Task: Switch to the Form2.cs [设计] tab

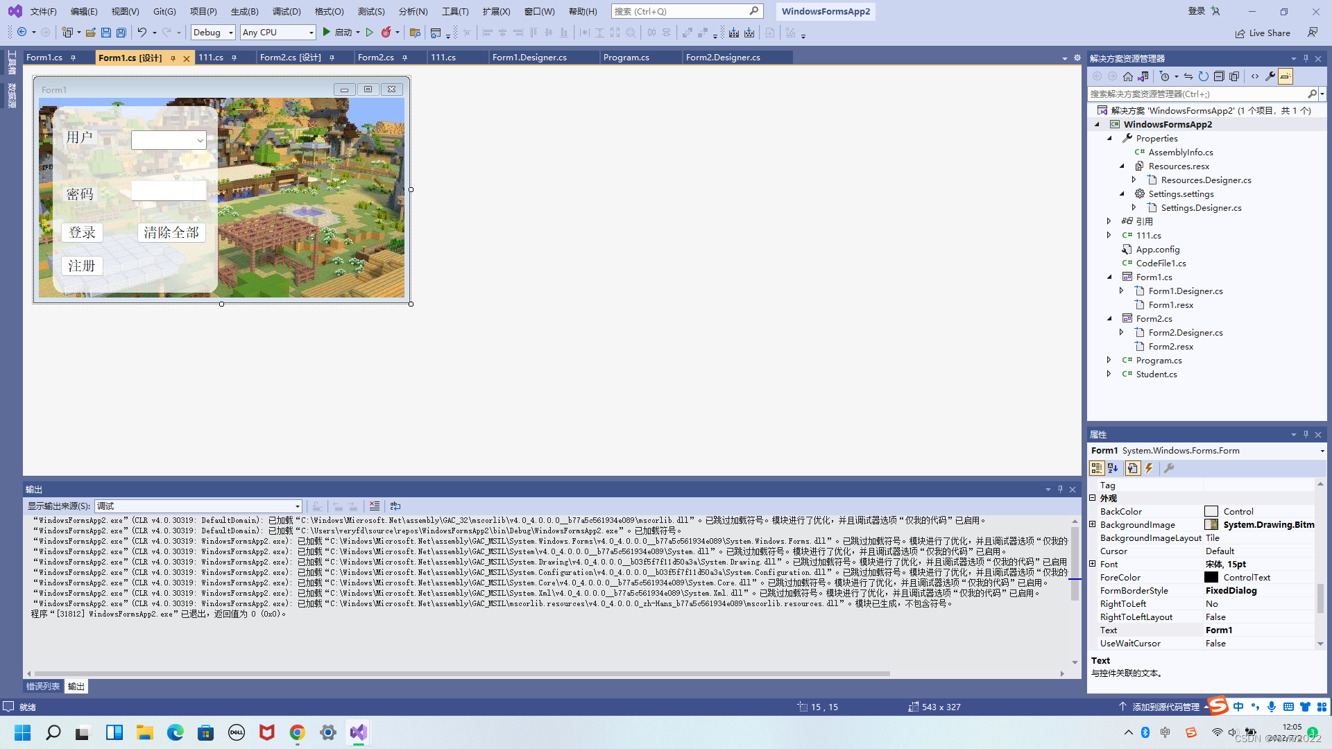Action: click(x=290, y=58)
